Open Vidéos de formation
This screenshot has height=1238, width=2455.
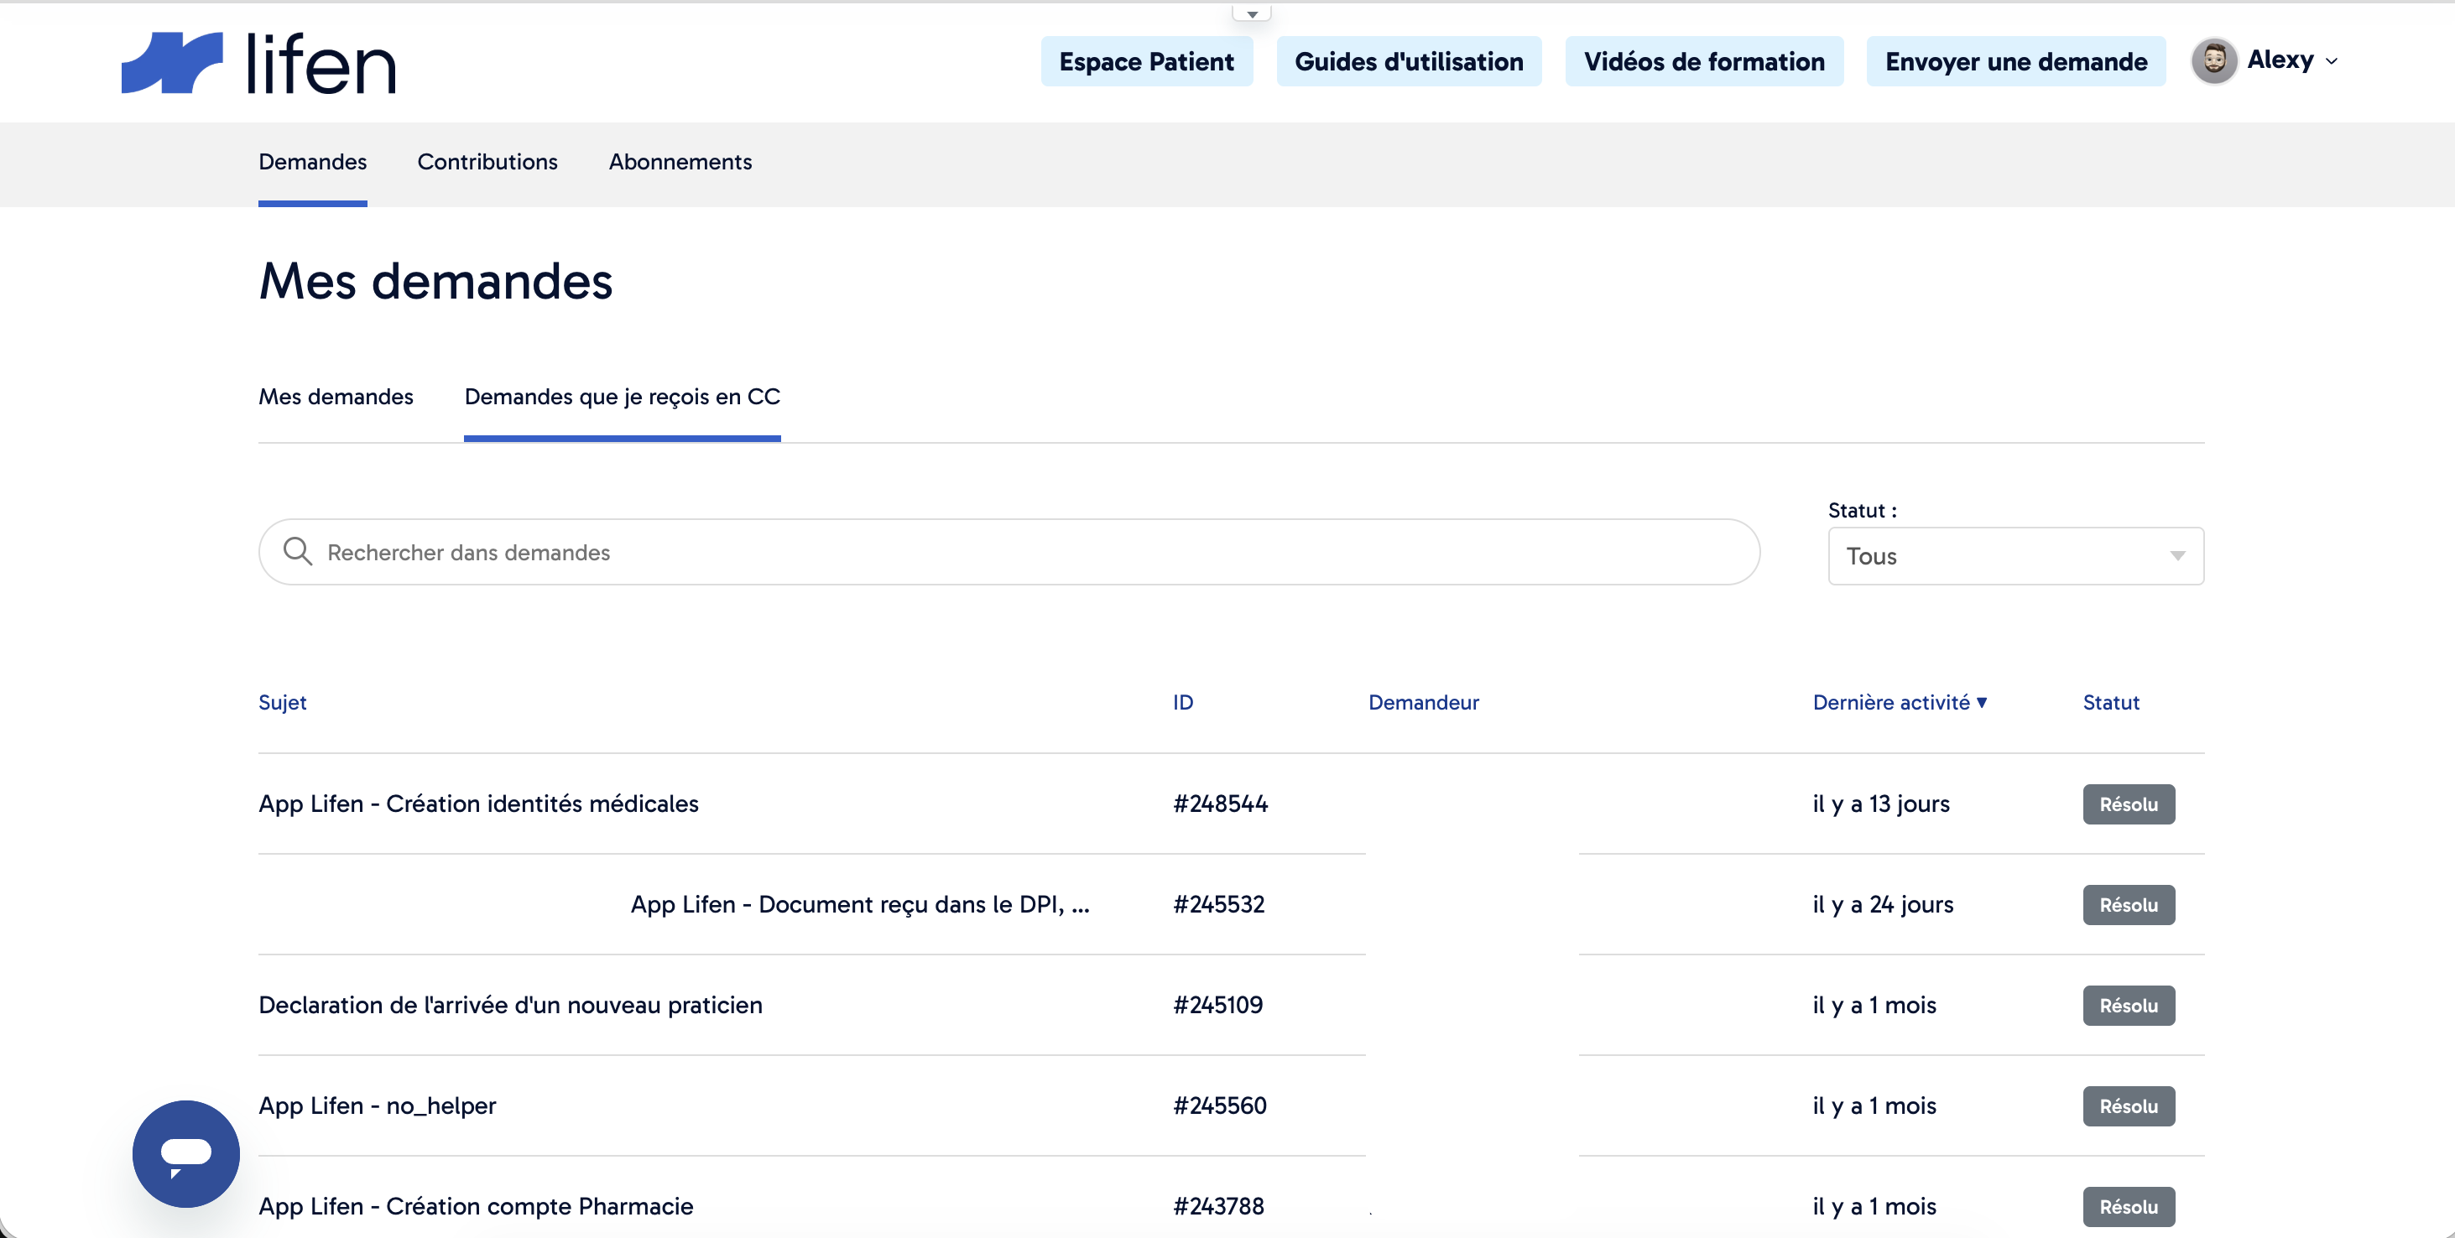[x=1704, y=61]
